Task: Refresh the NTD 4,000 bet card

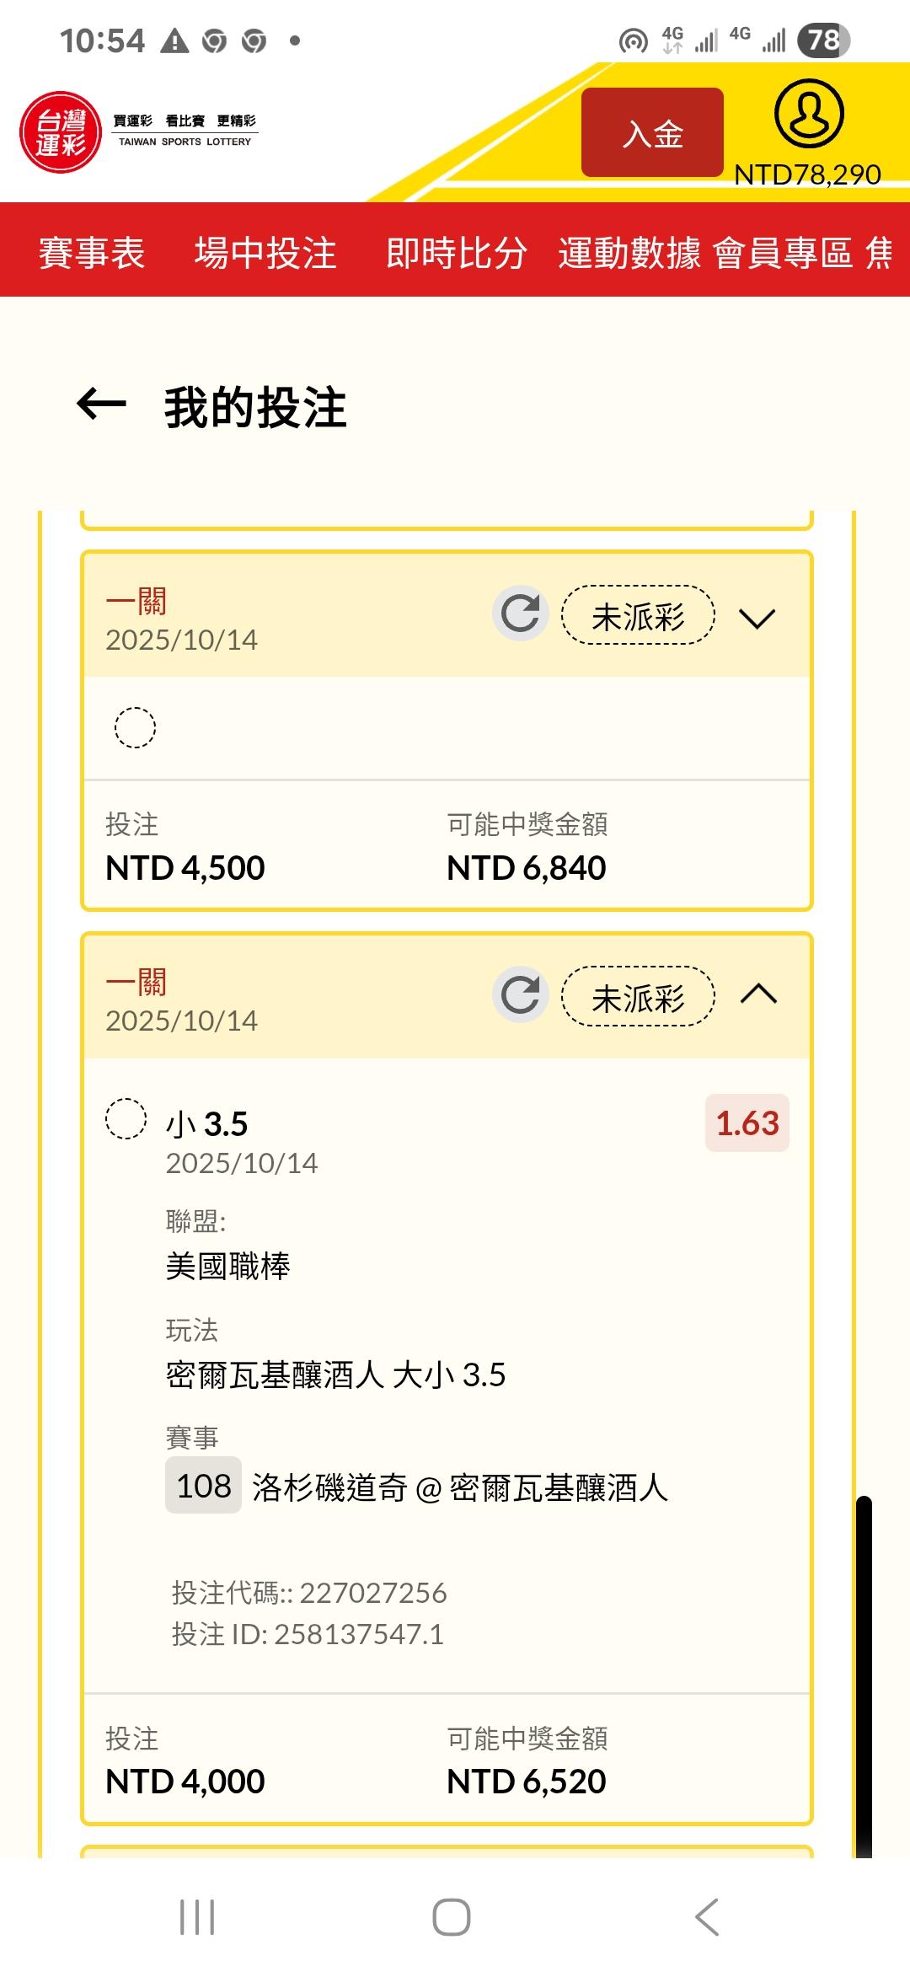Action: point(520,994)
